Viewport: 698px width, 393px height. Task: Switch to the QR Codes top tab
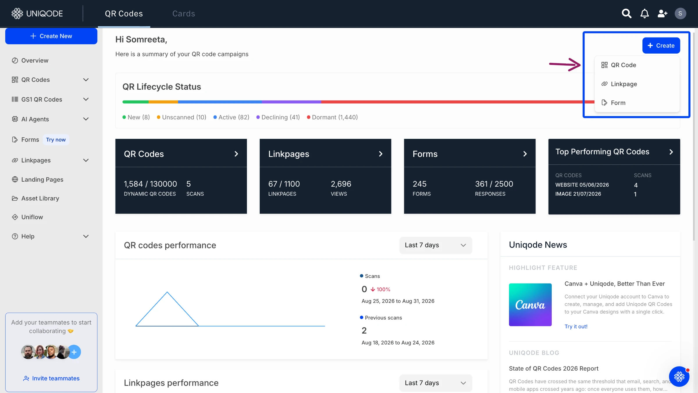pyautogui.click(x=124, y=14)
